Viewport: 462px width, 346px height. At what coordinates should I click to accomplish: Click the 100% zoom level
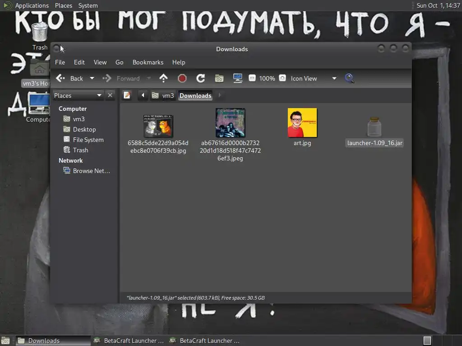coord(267,78)
